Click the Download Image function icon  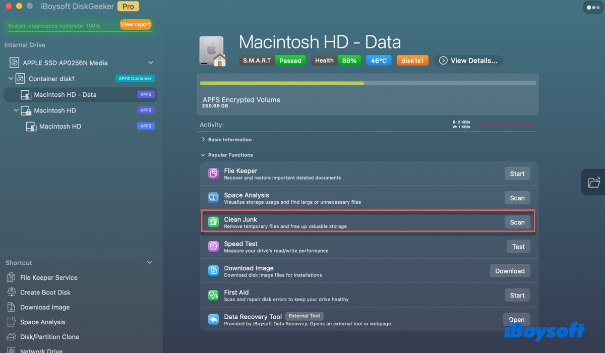coord(213,271)
